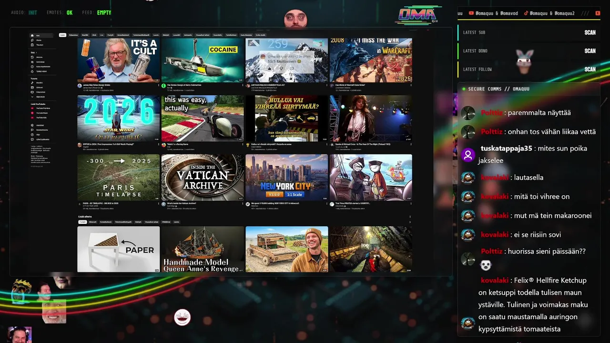Select the Live filter chip
The height and width of the screenshot is (343, 610).
tap(102, 35)
